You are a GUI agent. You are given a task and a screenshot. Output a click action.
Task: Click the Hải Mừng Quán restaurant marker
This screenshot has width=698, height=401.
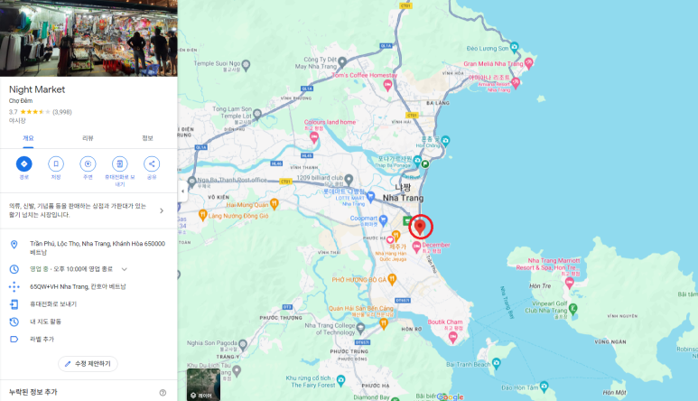tap(275, 204)
